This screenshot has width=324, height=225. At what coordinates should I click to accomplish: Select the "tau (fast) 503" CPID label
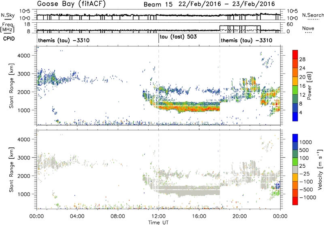(x=178, y=37)
